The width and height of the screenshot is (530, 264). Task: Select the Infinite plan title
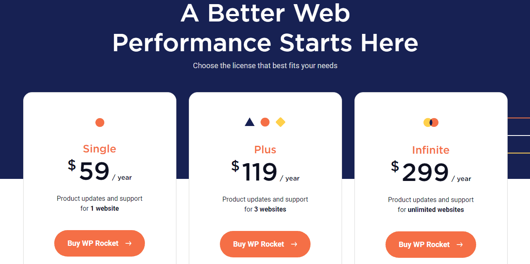[x=431, y=150]
